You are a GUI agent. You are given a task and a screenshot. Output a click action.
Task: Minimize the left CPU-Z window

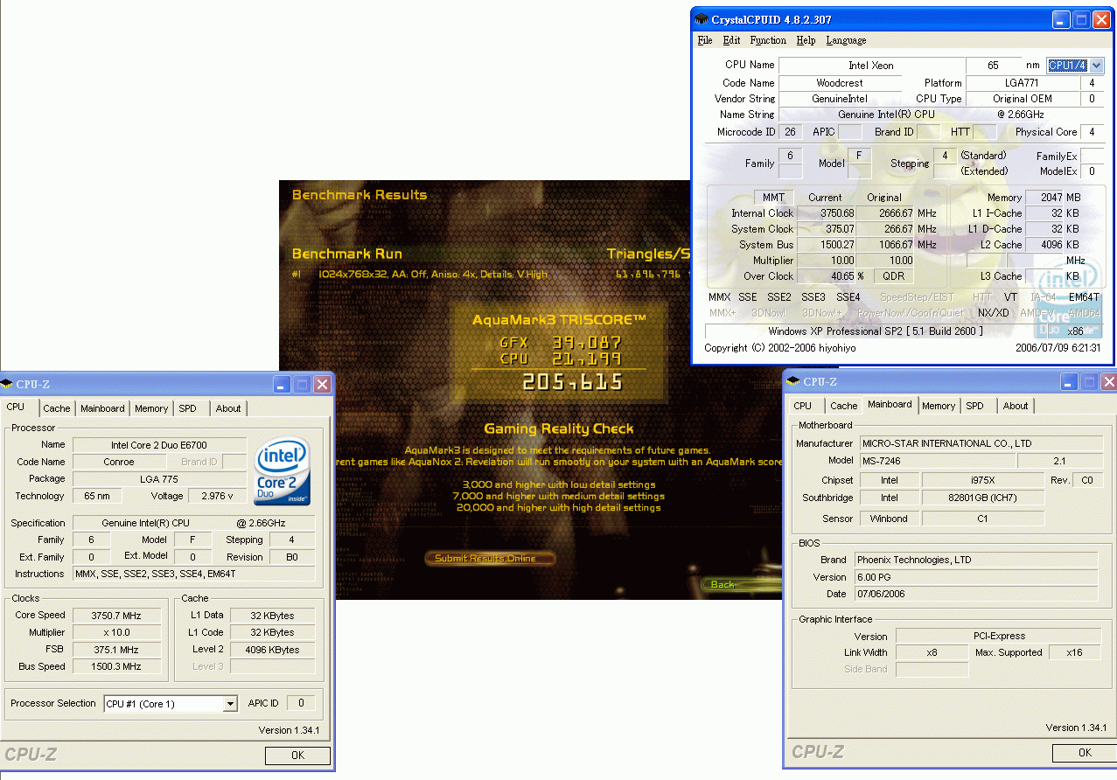coord(282,384)
